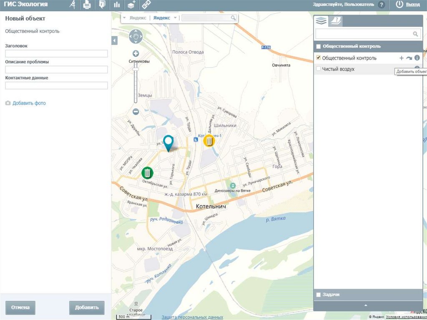
Task: Click info icon for Общественный контроль layer
Action: click(x=417, y=58)
